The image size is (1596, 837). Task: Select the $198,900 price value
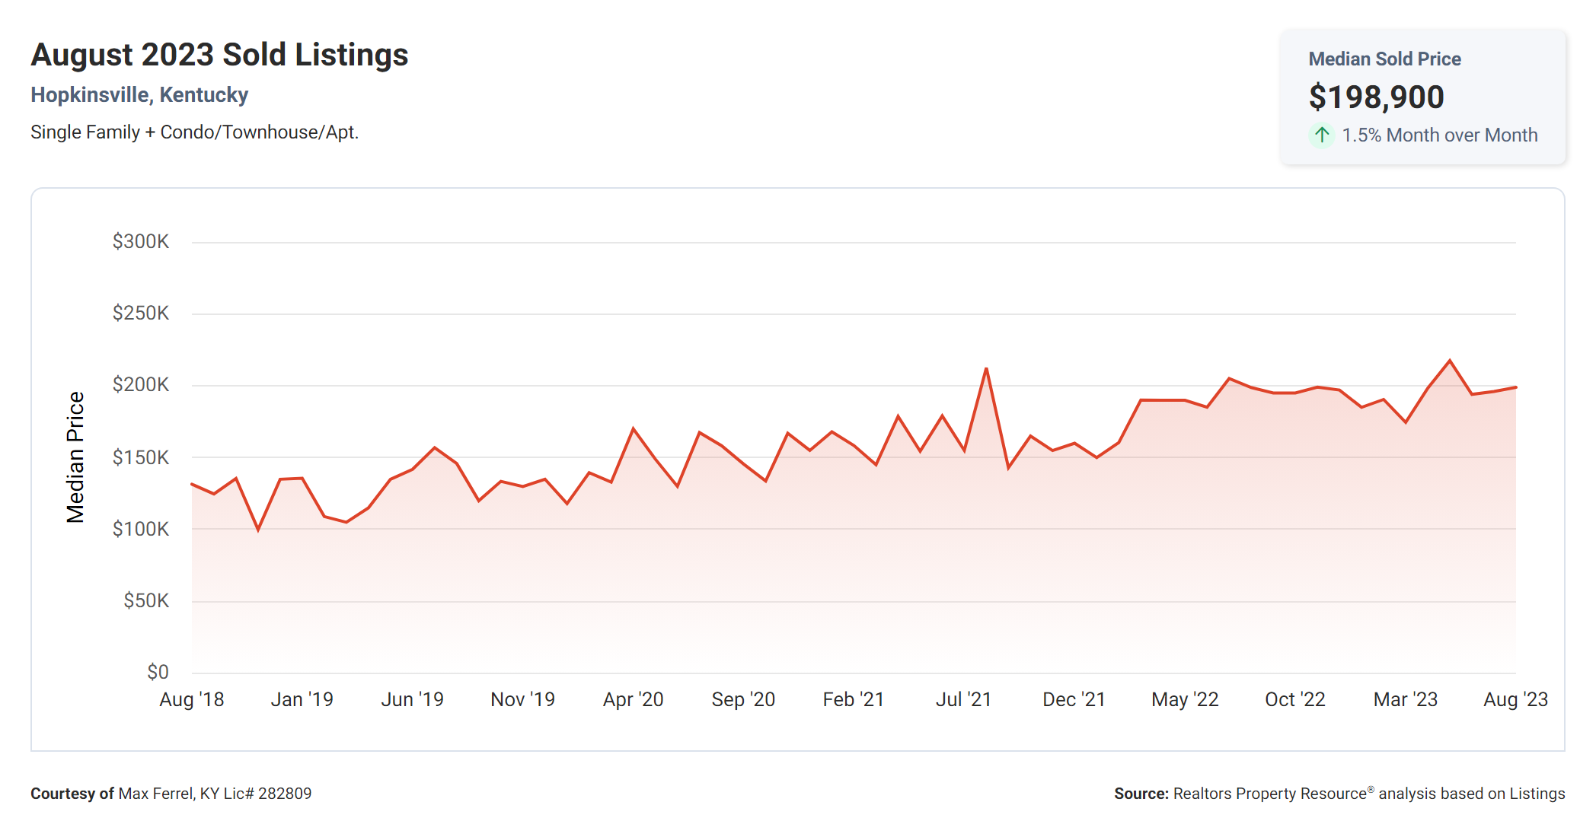(x=1376, y=97)
